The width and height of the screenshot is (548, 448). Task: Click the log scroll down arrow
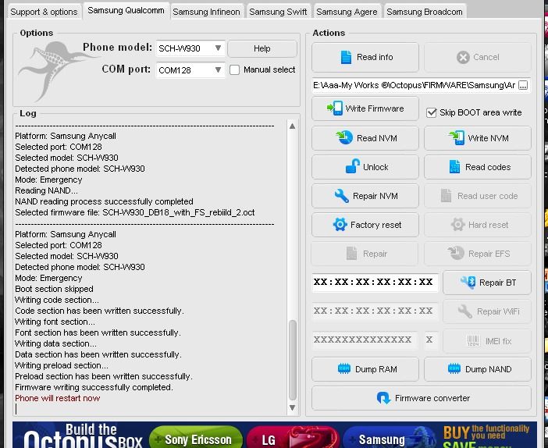(x=293, y=407)
